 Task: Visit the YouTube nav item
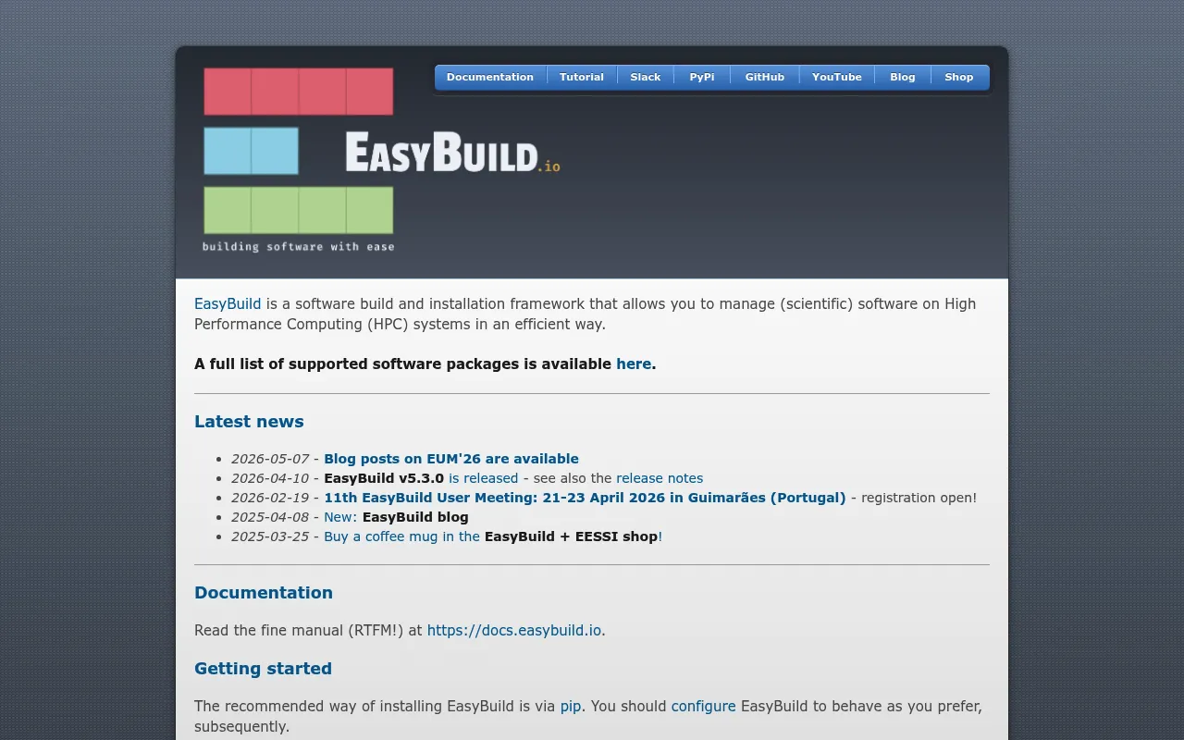pyautogui.click(x=837, y=77)
